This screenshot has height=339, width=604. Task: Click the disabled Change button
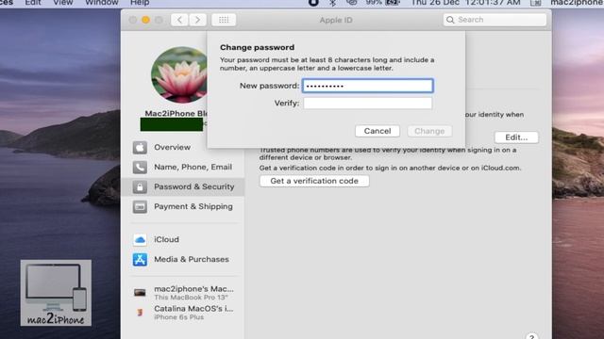(429, 131)
